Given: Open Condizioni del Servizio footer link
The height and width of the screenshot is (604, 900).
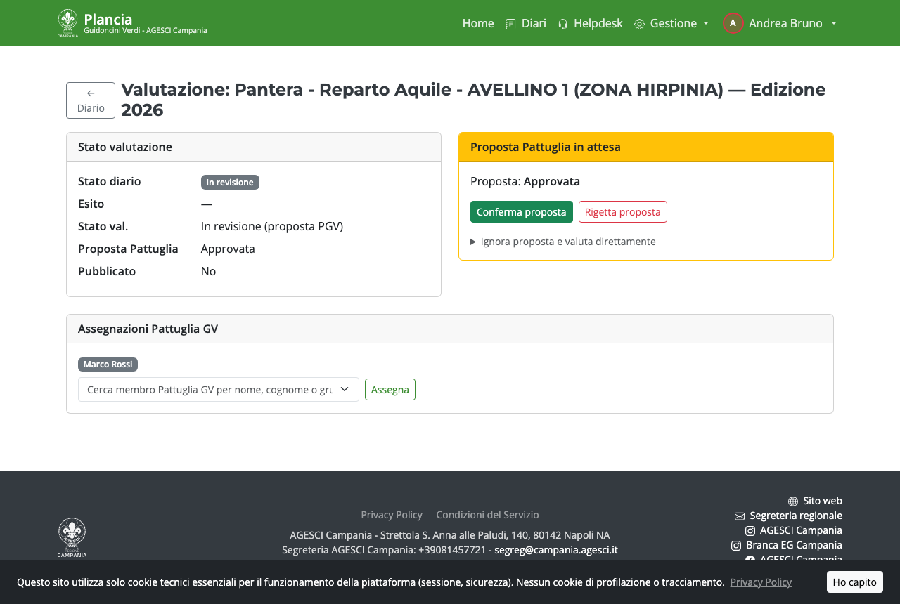Looking at the screenshot, I should click(x=487, y=515).
